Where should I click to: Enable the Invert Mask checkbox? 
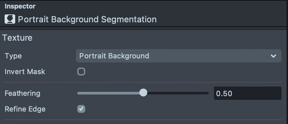click(x=81, y=72)
